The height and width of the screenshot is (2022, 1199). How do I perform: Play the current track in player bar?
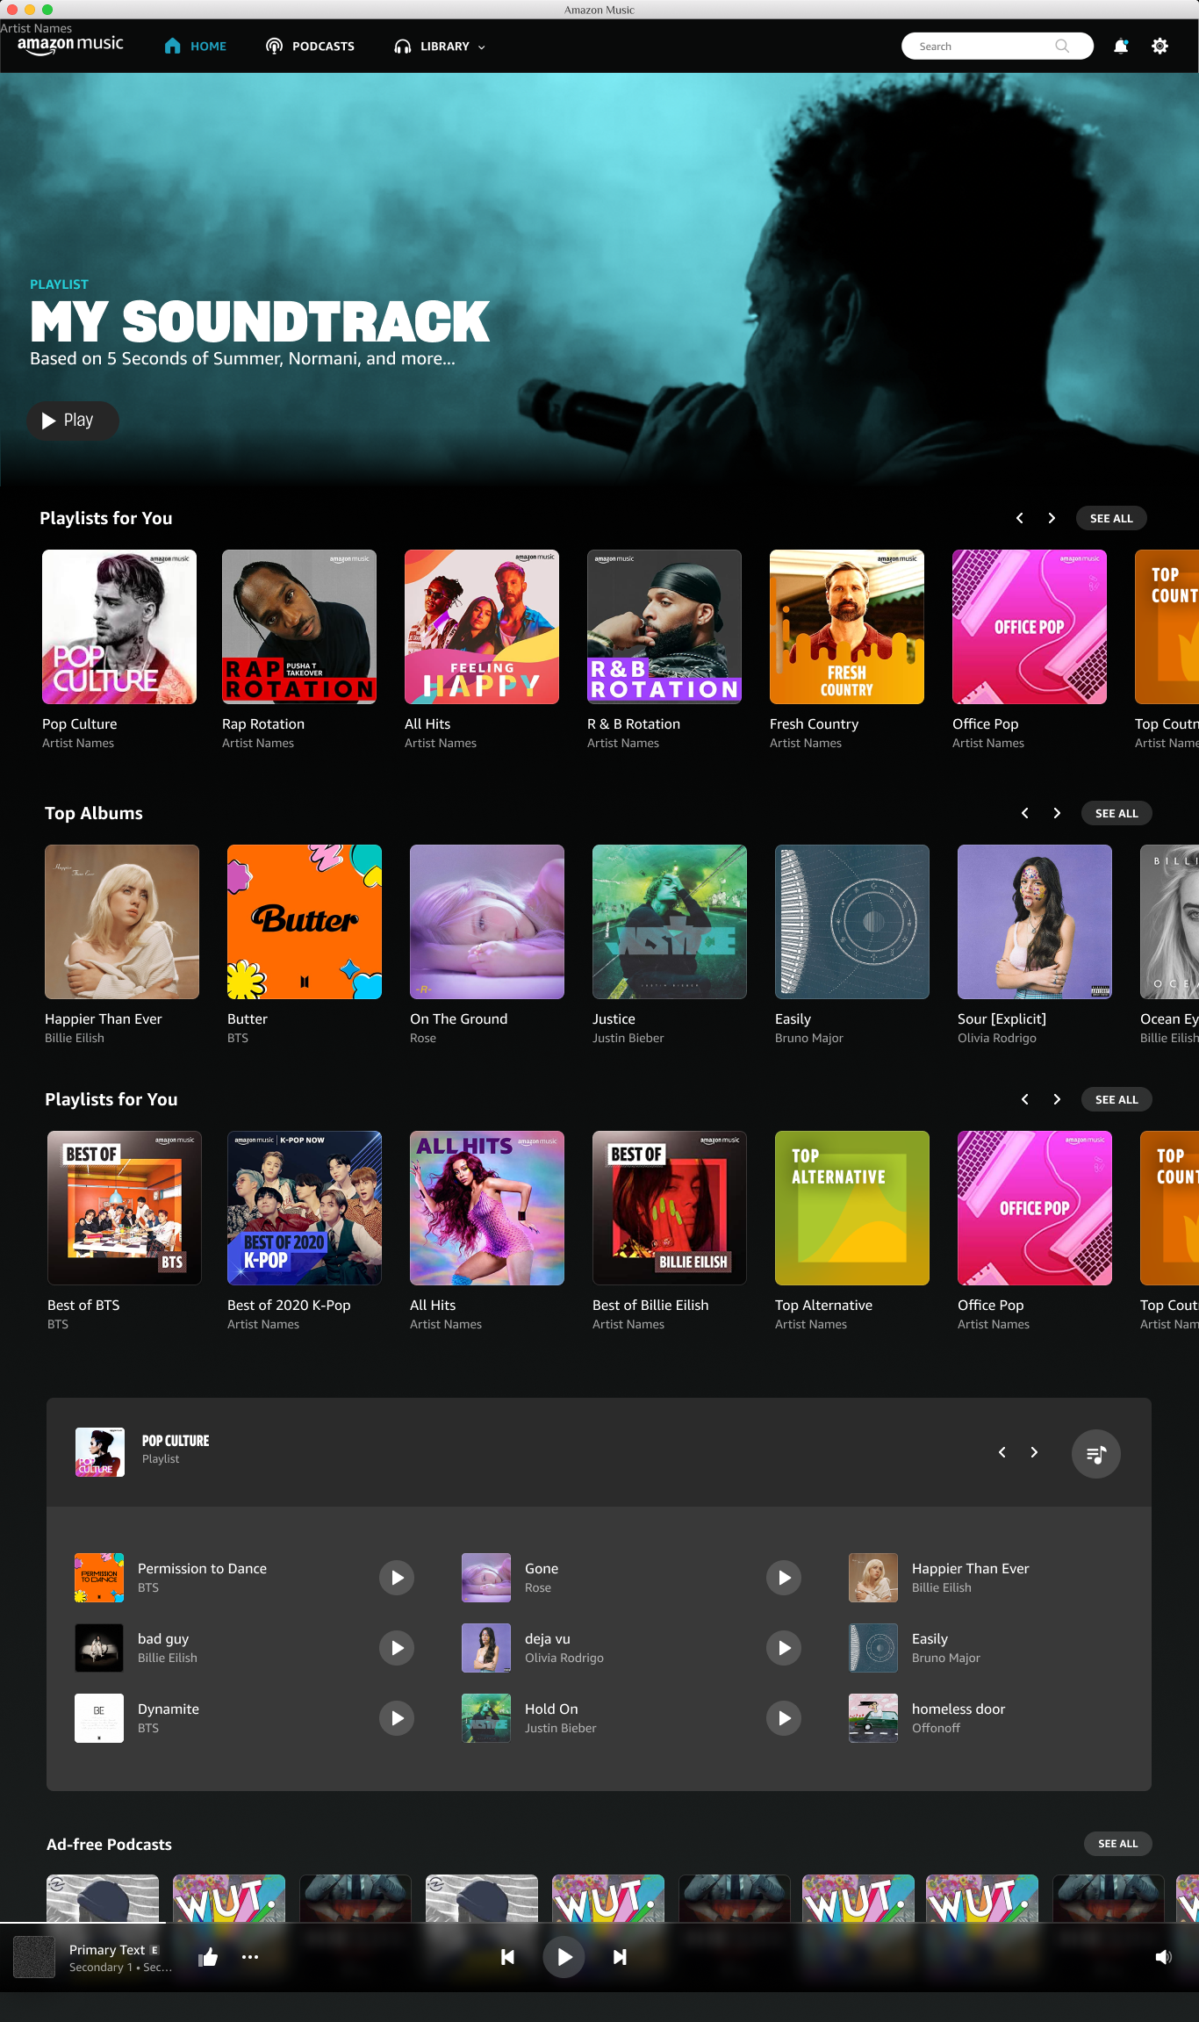click(564, 1956)
